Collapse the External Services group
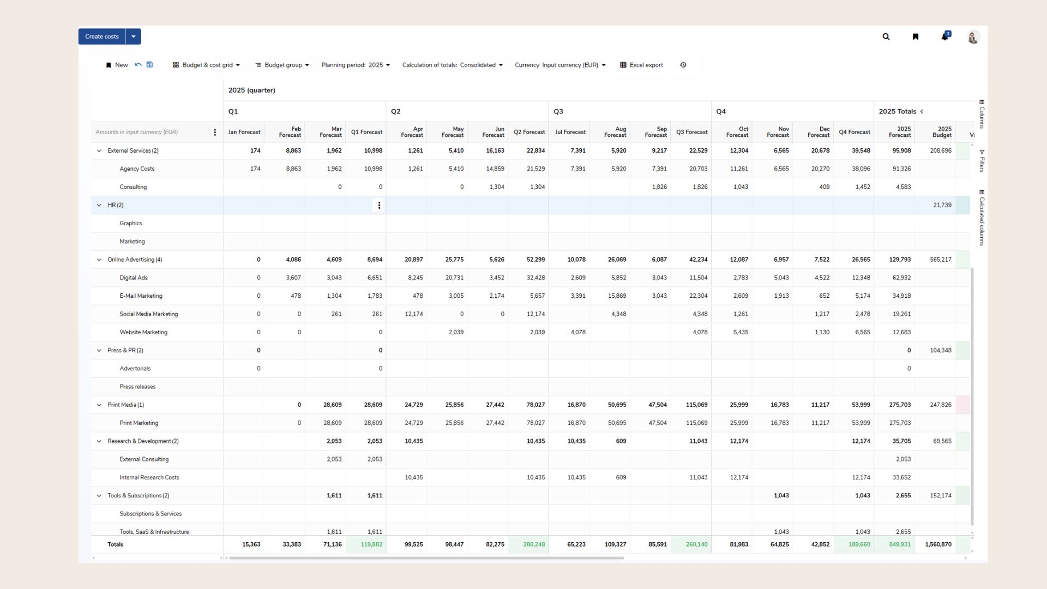 coord(99,151)
